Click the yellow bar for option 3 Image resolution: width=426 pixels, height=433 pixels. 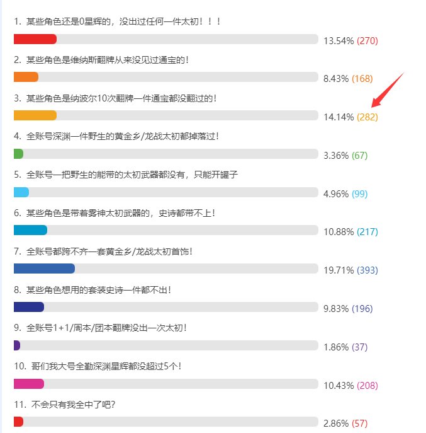point(35,115)
